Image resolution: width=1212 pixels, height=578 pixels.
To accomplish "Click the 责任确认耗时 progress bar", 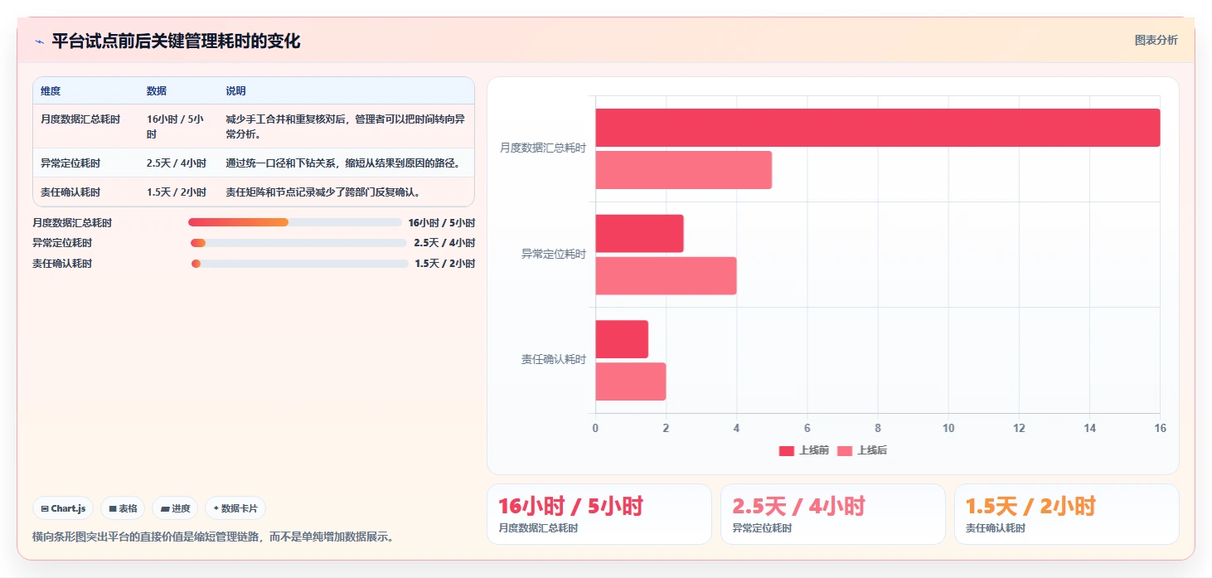I will coord(299,264).
